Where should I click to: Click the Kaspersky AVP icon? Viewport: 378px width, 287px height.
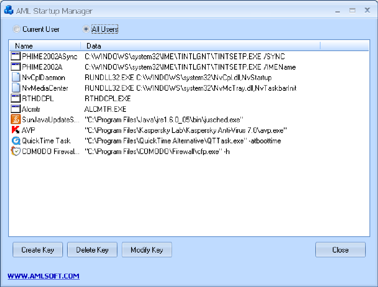point(16,130)
